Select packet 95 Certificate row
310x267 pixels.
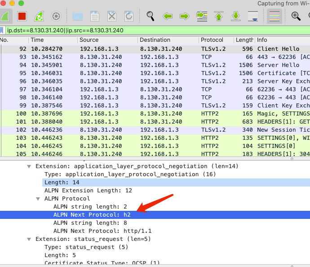tap(155, 73)
